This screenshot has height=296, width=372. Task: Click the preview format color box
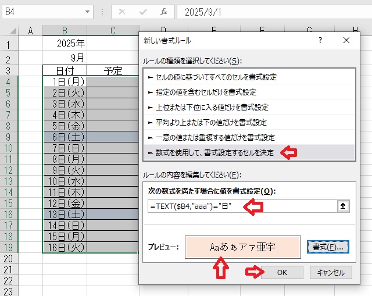242,247
